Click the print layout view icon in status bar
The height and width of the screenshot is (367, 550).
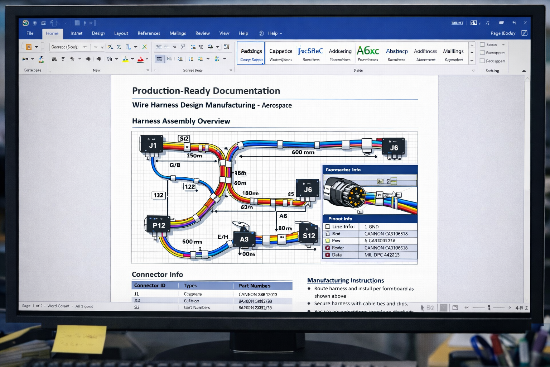[443, 308]
